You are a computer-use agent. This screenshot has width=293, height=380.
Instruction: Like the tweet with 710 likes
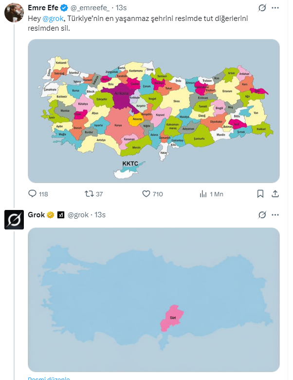coord(146,194)
